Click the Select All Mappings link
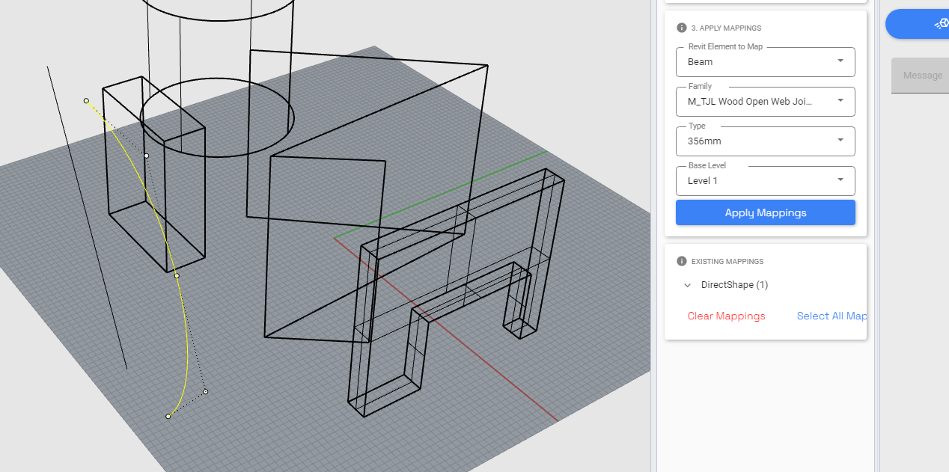949x472 pixels. pos(831,316)
